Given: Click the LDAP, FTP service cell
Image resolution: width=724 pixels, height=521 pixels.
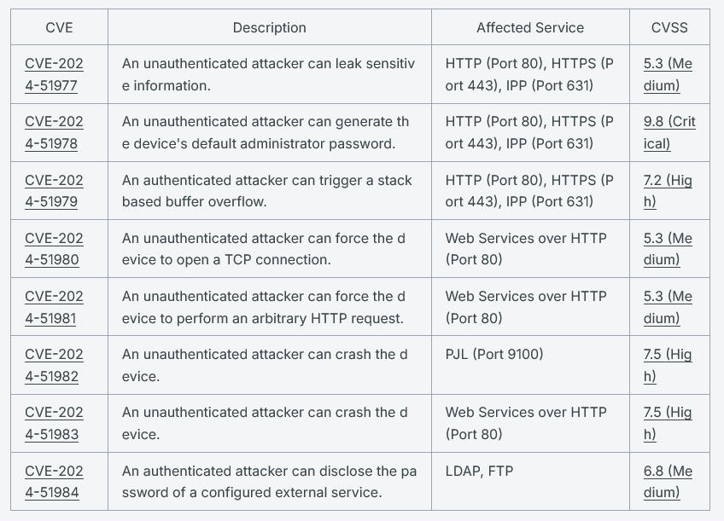Looking at the screenshot, I should pyautogui.click(x=479, y=471).
